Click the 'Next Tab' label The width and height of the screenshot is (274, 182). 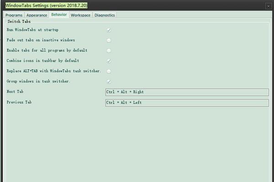coord(15,92)
